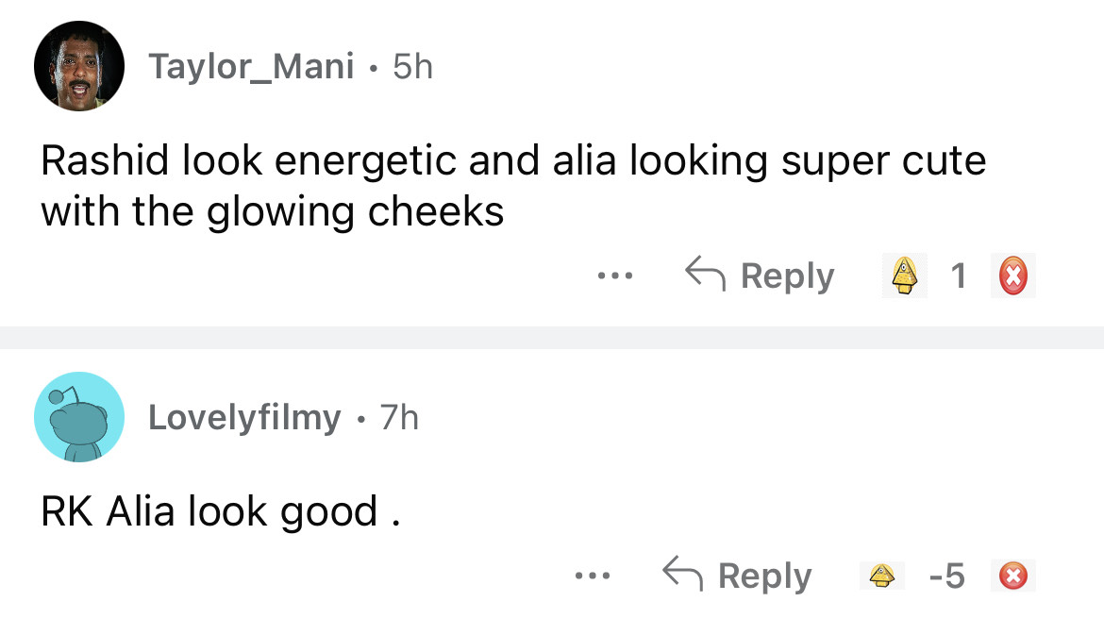Image resolution: width=1104 pixels, height=618 pixels.
Task: Click the vote score of 1
Action: [959, 276]
